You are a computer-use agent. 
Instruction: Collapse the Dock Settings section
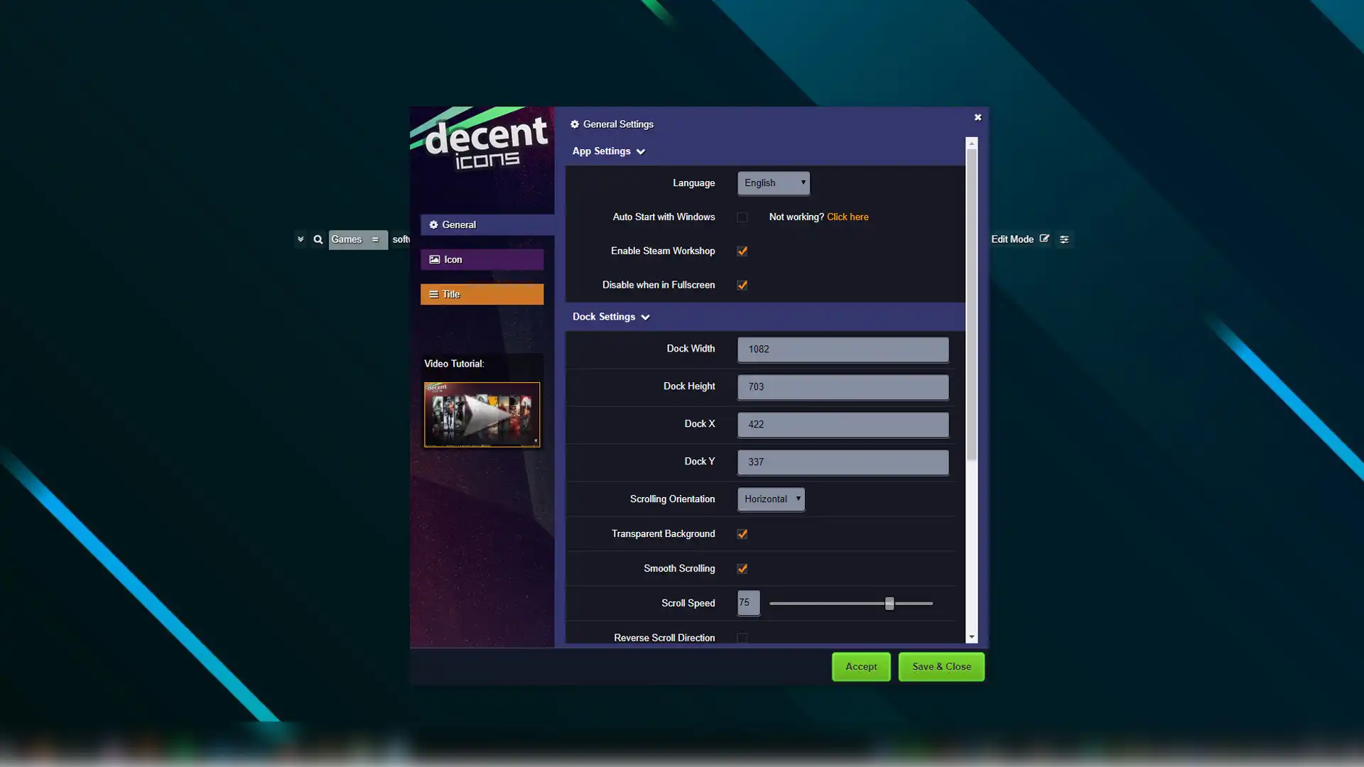tap(645, 317)
